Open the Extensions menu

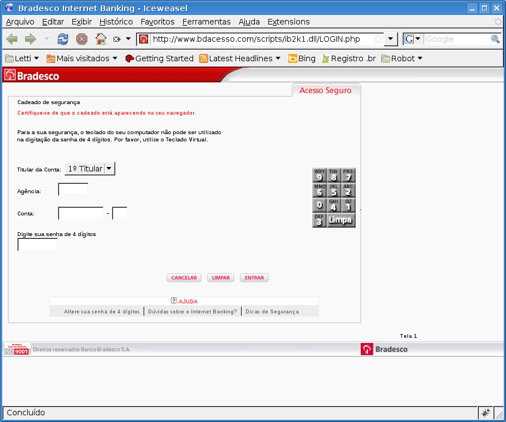(x=288, y=22)
